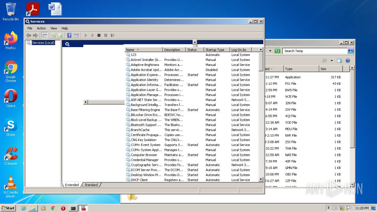Click the volume speaker icon in system tray

(335, 208)
